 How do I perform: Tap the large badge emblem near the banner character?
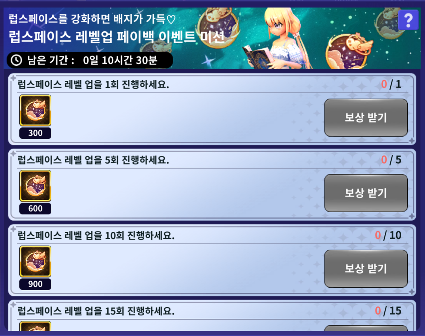348,50
